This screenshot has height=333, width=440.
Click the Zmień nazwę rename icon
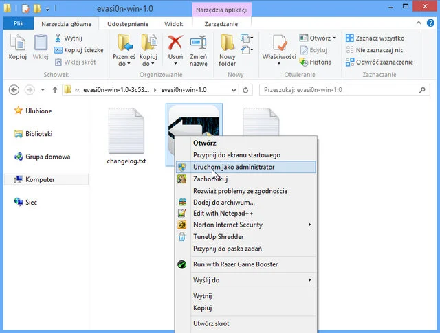[199, 45]
